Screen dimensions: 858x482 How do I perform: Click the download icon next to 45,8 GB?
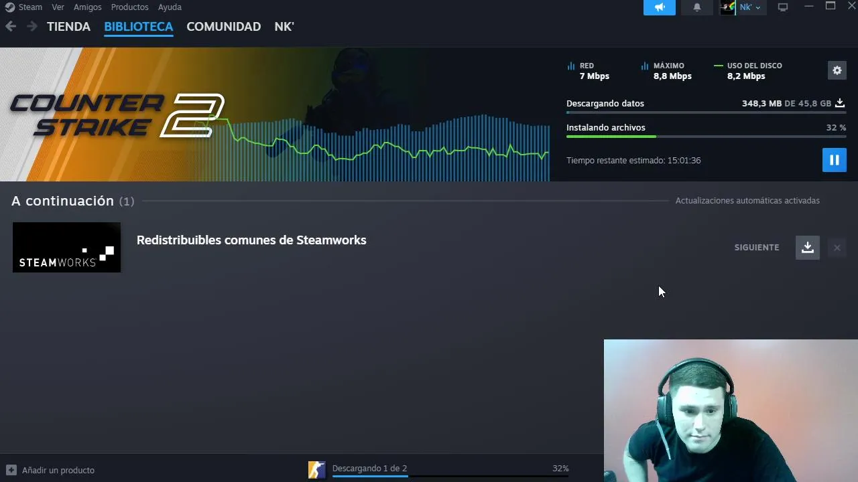pos(840,103)
